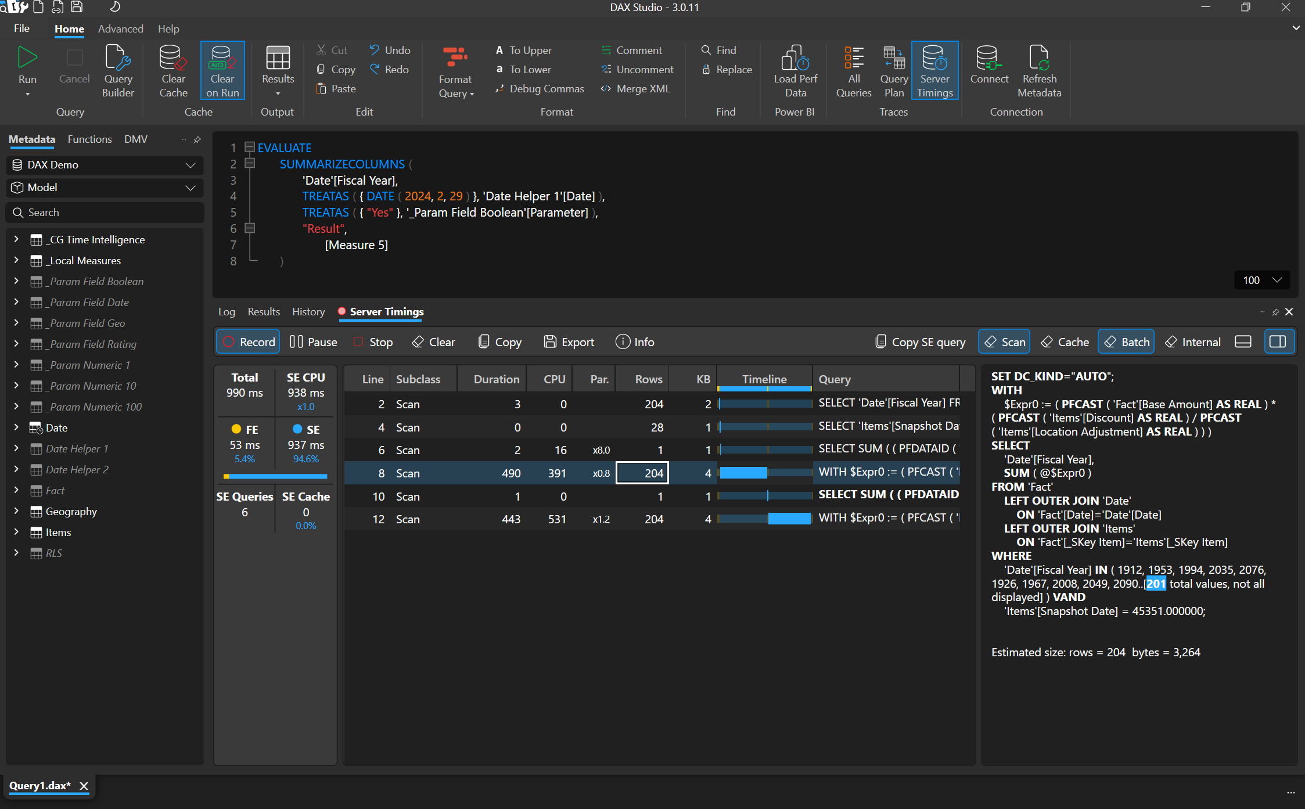Toggle the Scan event filter
Image resolution: width=1305 pixels, height=809 pixels.
(x=1005, y=341)
